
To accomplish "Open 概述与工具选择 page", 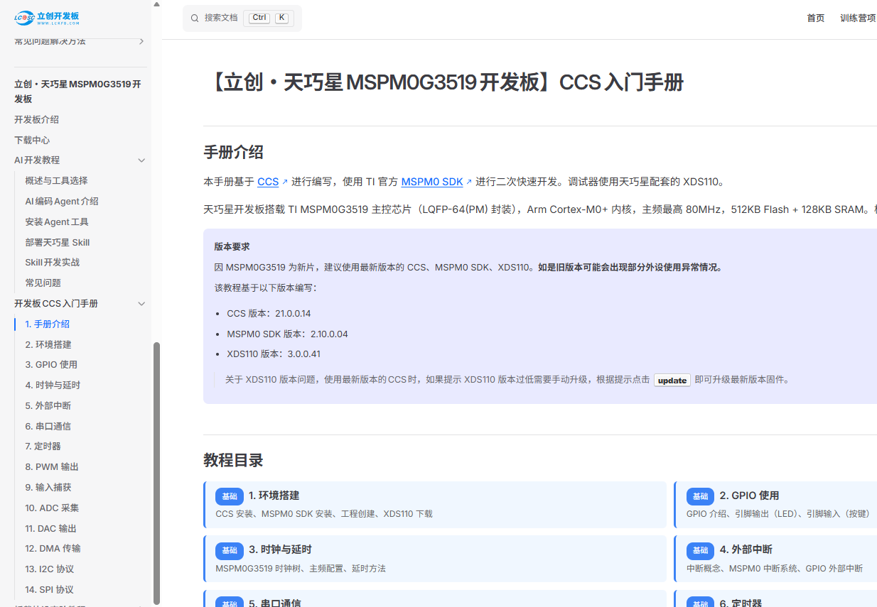I will point(57,181).
